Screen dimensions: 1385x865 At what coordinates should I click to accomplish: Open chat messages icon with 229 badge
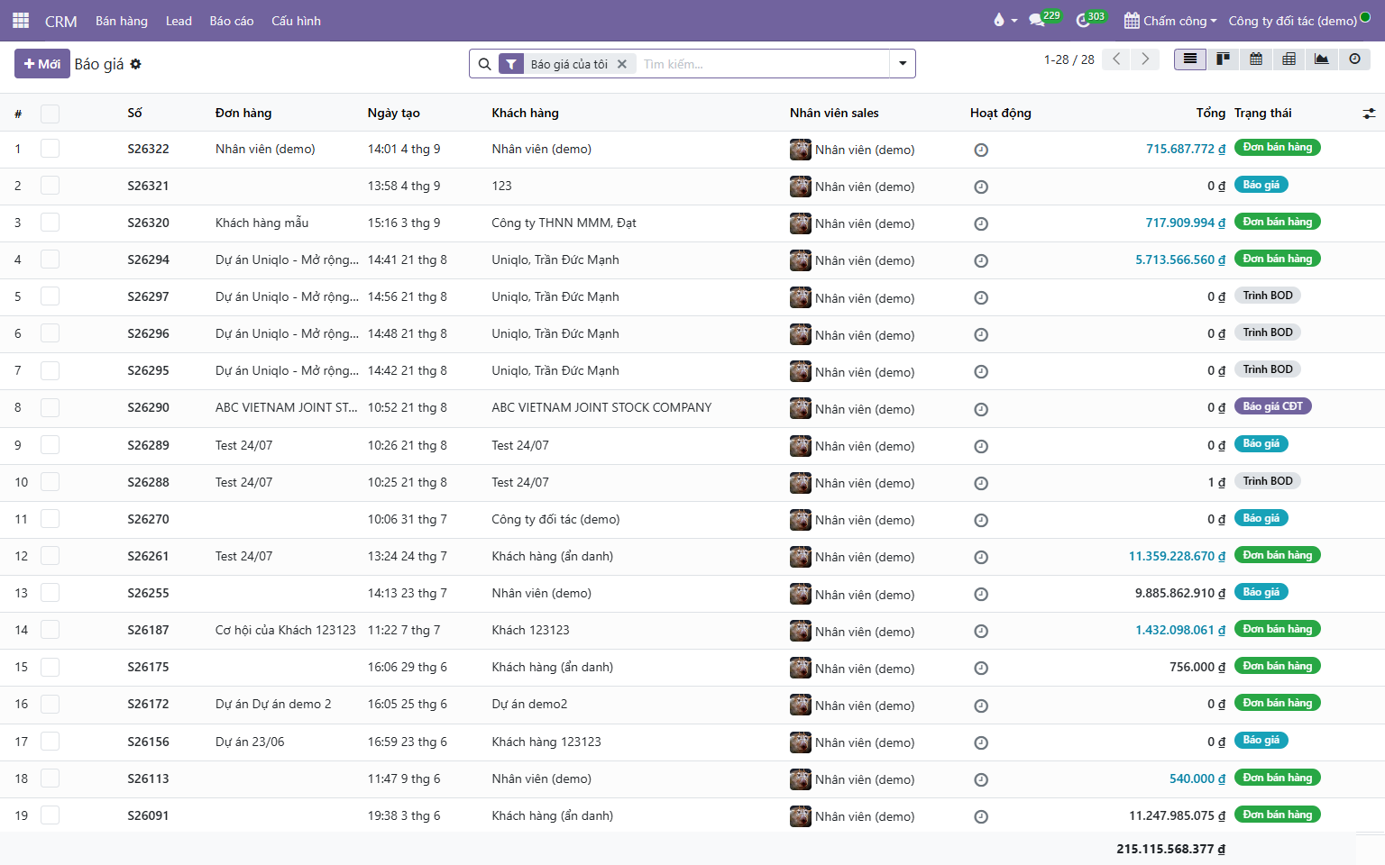[1044, 20]
